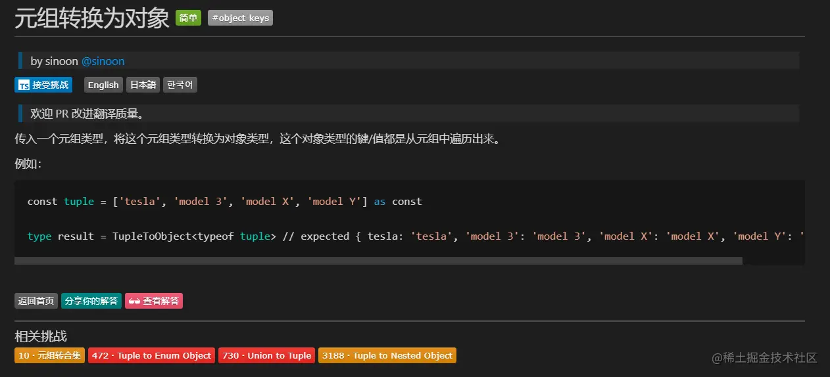
Task: Click the TS logo icon in 接受挑战 badge
Action: tap(24, 85)
